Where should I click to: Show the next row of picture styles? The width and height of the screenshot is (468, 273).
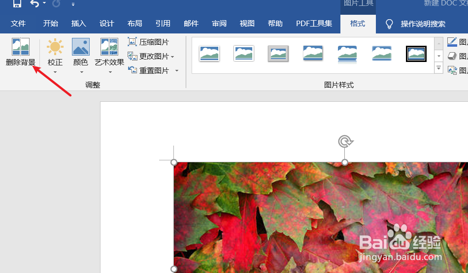pyautogui.click(x=439, y=56)
